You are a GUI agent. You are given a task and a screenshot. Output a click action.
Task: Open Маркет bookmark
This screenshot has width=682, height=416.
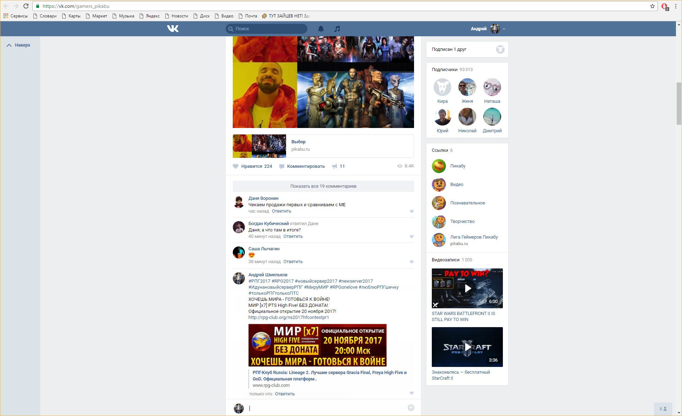click(x=96, y=16)
